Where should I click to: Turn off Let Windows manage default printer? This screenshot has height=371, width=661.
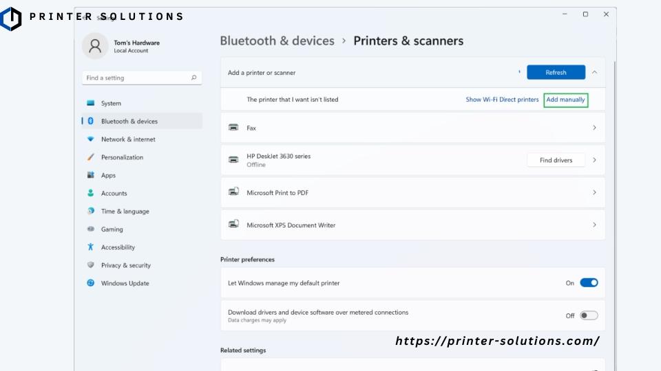(x=589, y=282)
